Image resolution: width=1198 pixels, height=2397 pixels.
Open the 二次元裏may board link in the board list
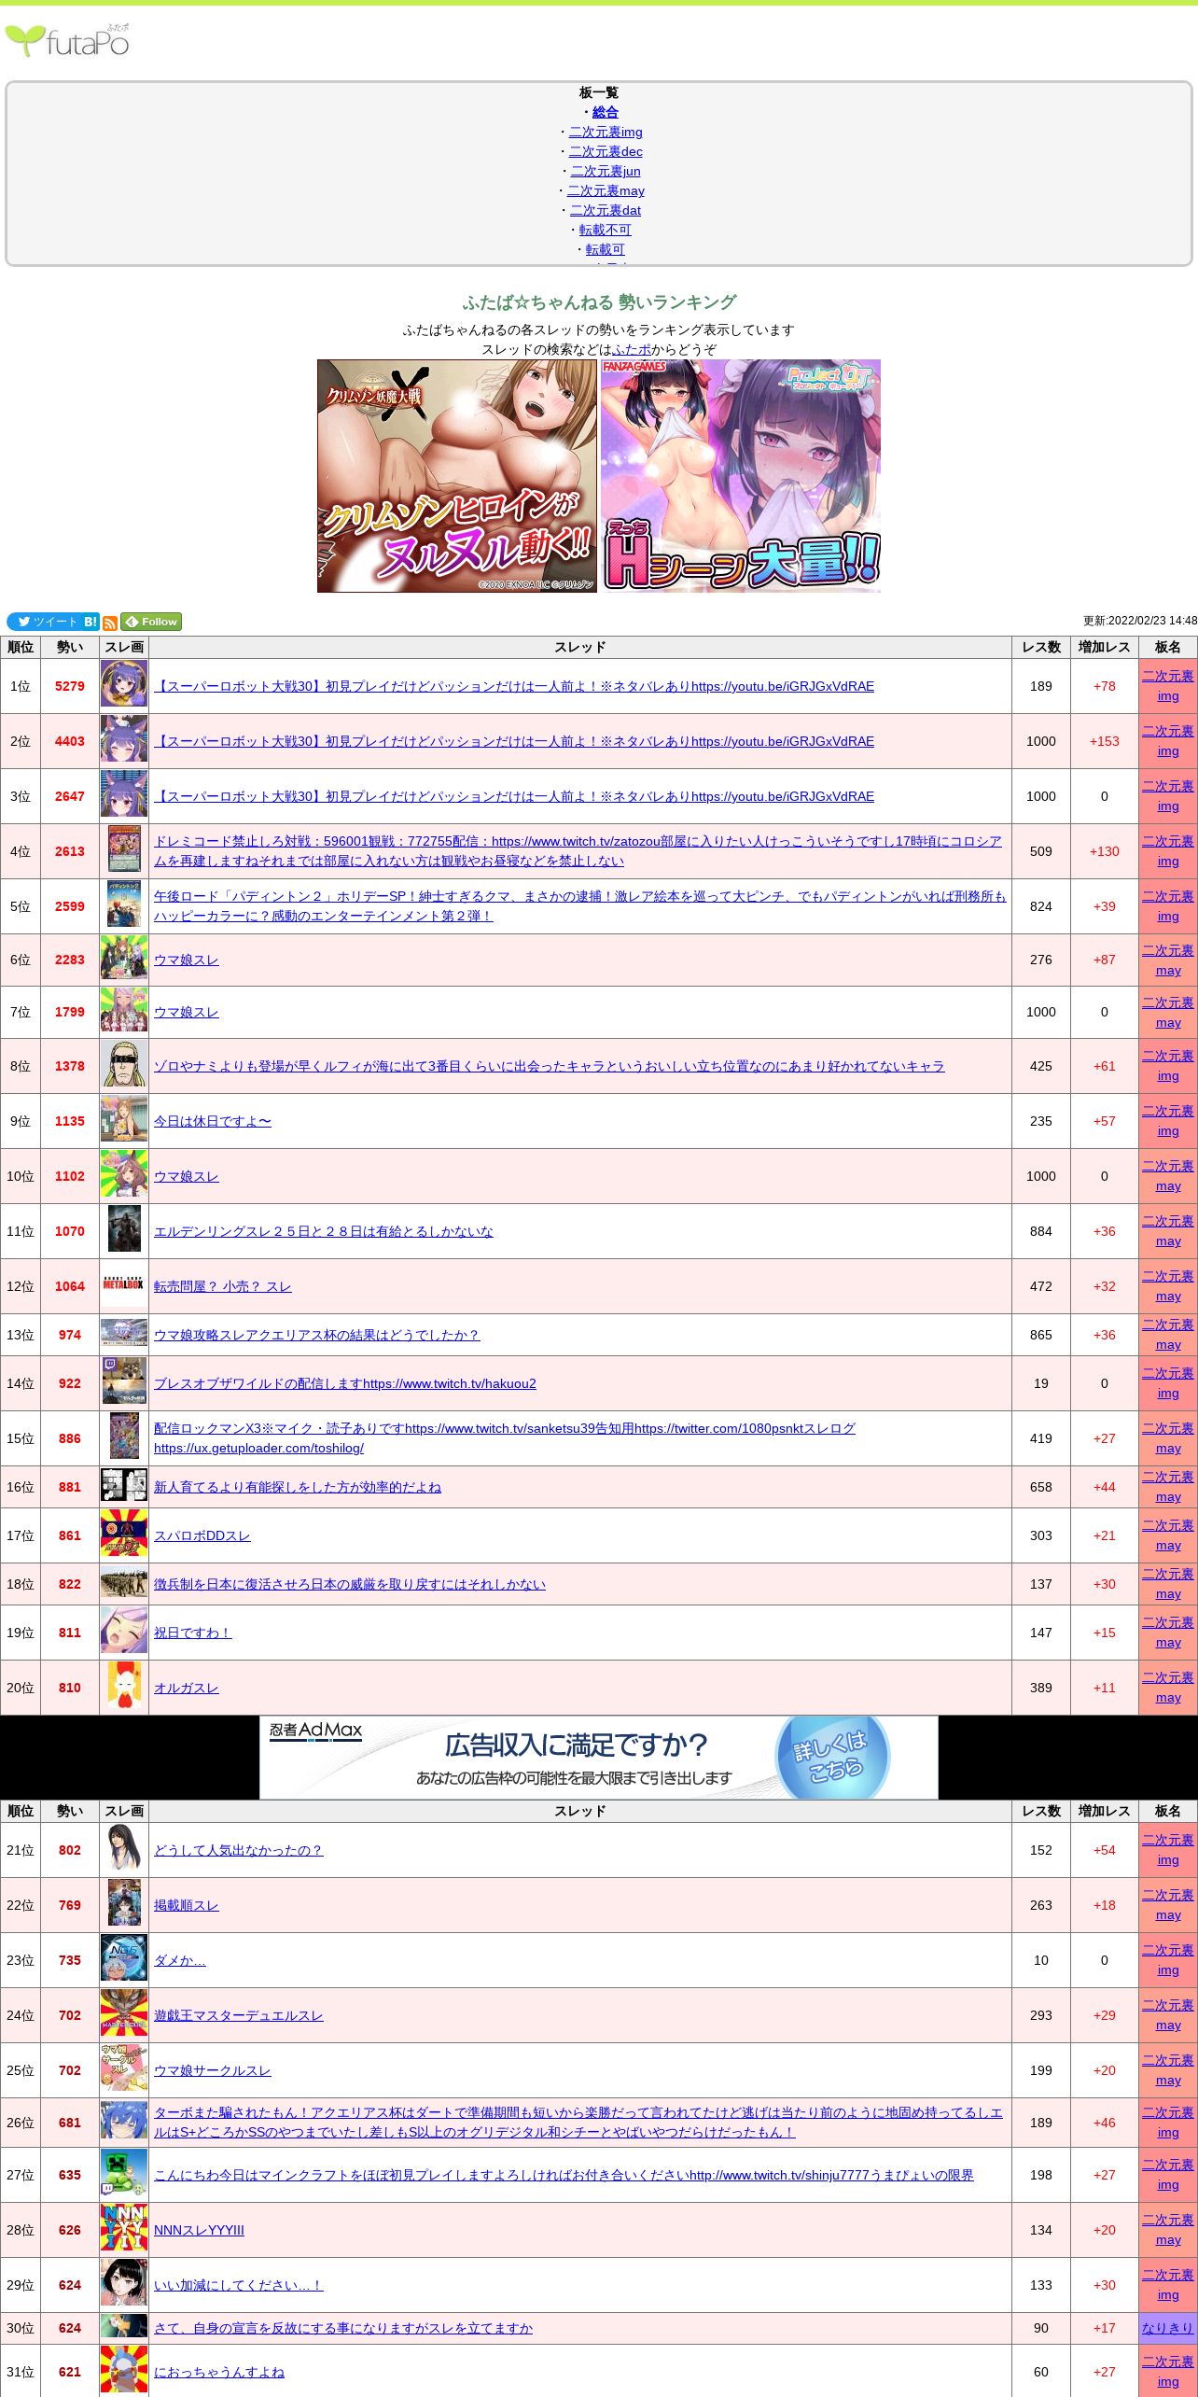[x=606, y=190]
